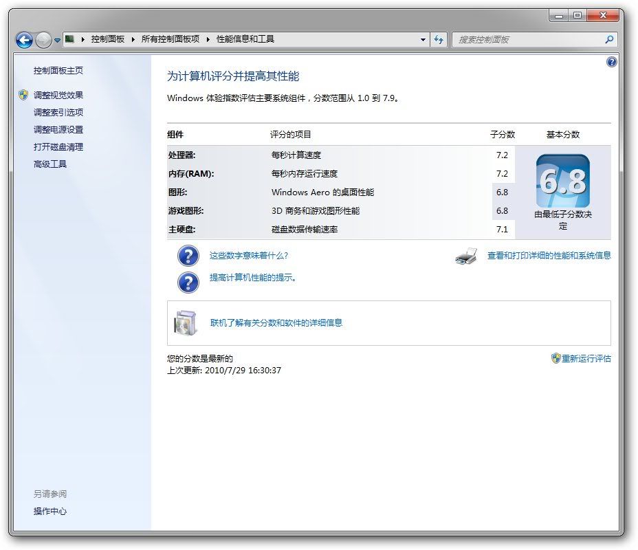
Task: Click question icon beside 提高计算机性能的提示
Action: 188,283
